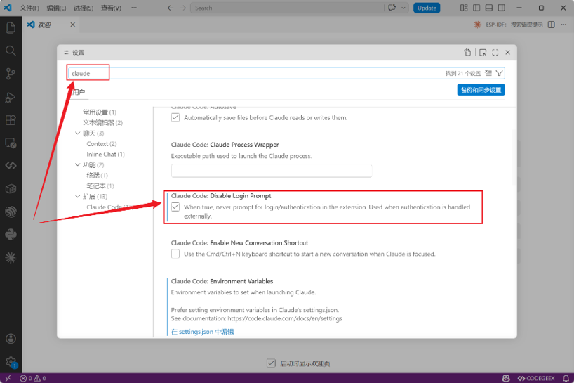Close the 欢迎 tab
This screenshot has height=383, width=574.
(x=72, y=25)
